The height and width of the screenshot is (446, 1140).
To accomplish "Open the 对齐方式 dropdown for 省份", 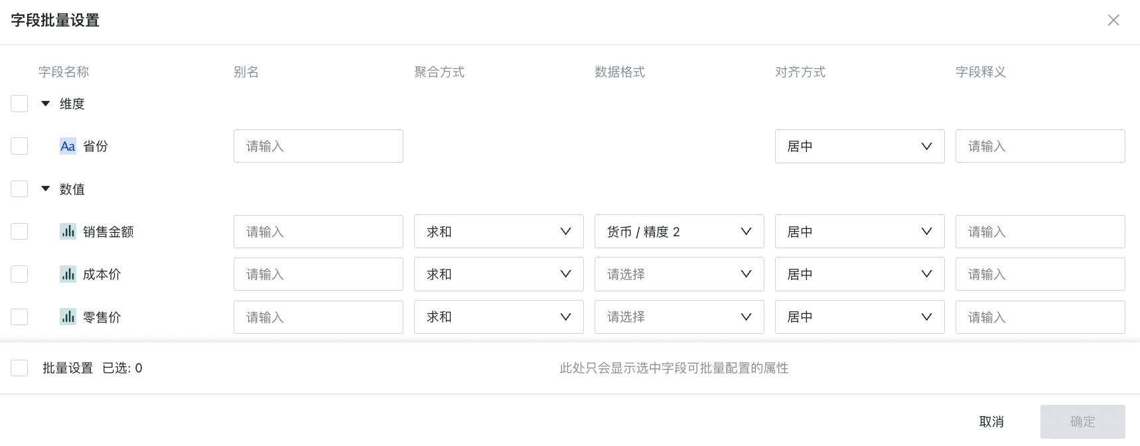I will tap(859, 146).
